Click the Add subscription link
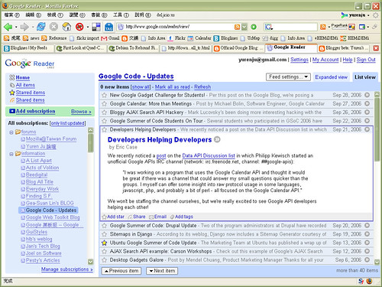The height and width of the screenshot is (287, 382). click(35, 111)
